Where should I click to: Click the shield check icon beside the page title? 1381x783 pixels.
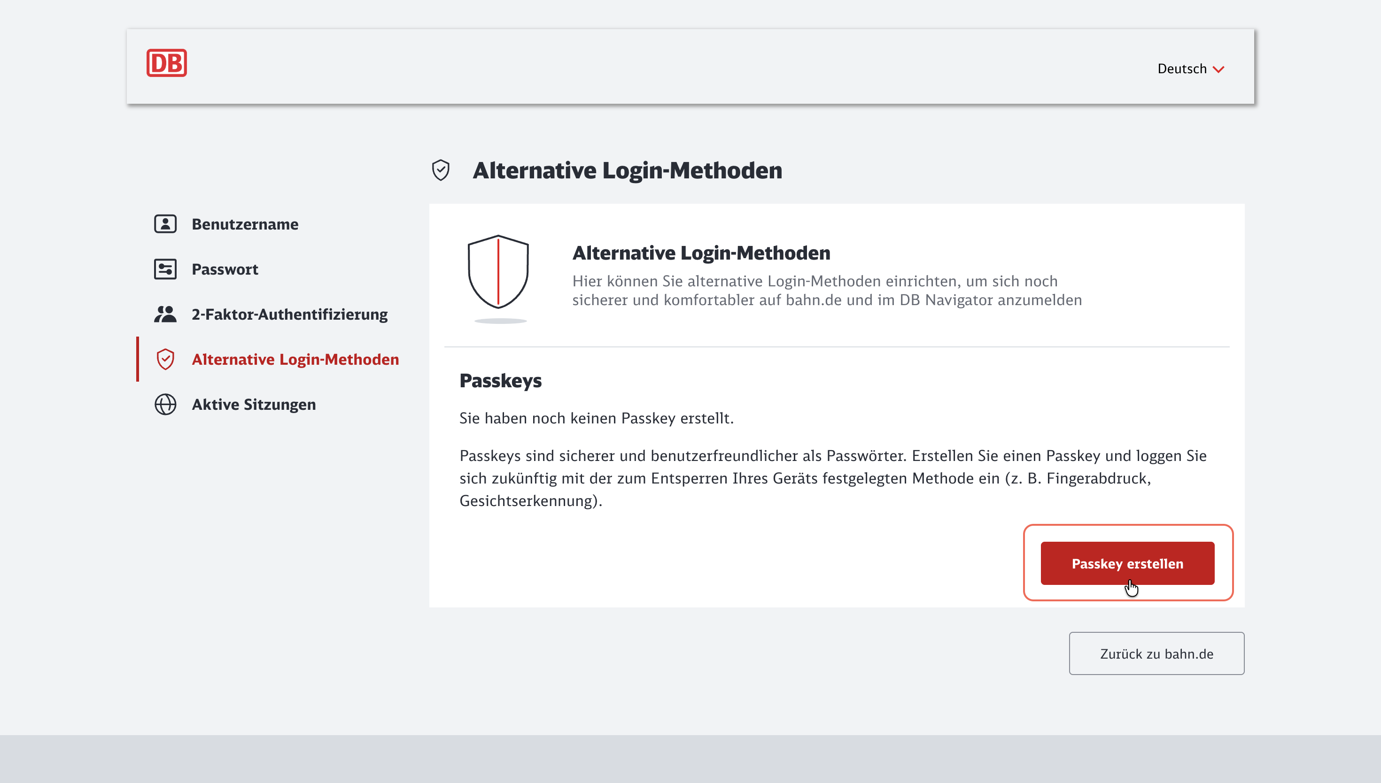point(441,170)
